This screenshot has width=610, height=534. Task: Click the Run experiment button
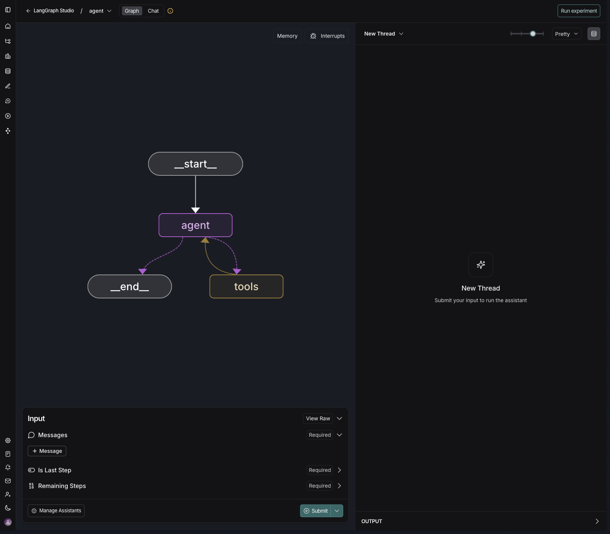(579, 11)
